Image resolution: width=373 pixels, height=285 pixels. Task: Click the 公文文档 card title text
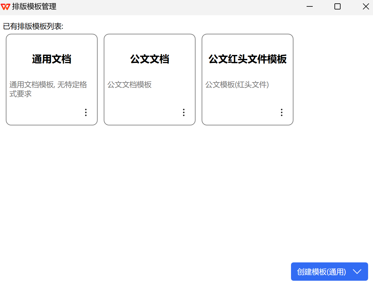[149, 59]
